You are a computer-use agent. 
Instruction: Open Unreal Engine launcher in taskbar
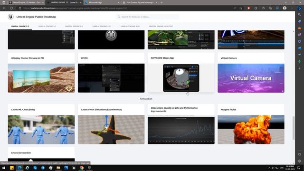coord(74,168)
